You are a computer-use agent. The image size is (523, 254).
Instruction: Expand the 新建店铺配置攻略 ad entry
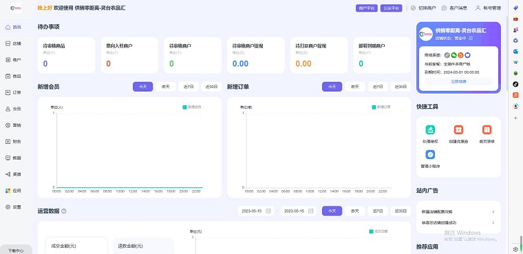[x=458, y=211]
